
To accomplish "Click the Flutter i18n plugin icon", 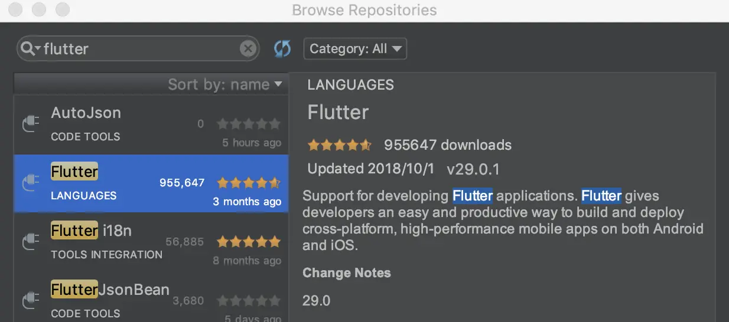I will coord(31,242).
